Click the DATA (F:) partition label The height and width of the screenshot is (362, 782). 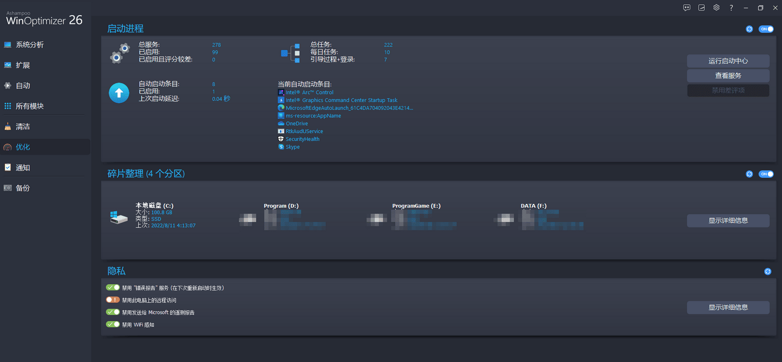(x=533, y=206)
